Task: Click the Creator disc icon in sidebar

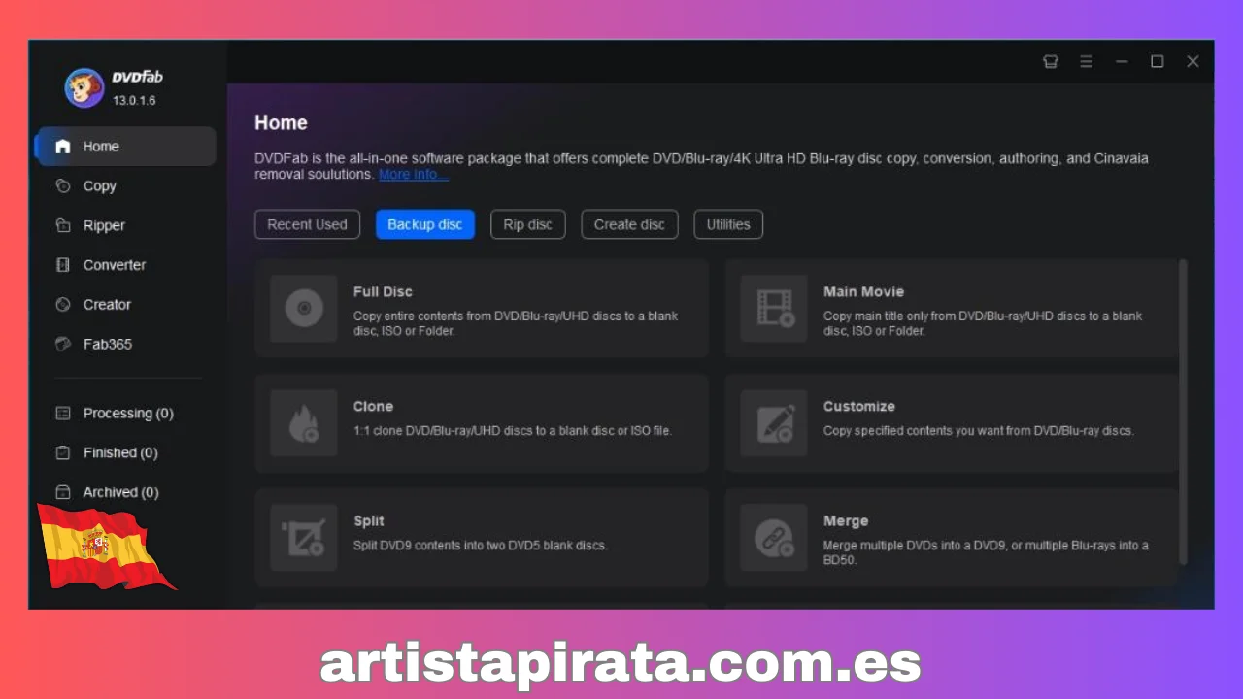Action: [x=63, y=305]
